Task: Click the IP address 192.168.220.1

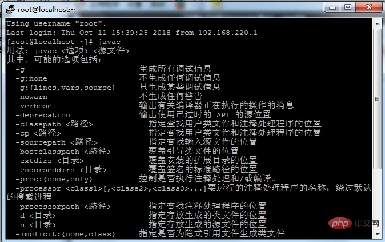Action: pos(227,33)
